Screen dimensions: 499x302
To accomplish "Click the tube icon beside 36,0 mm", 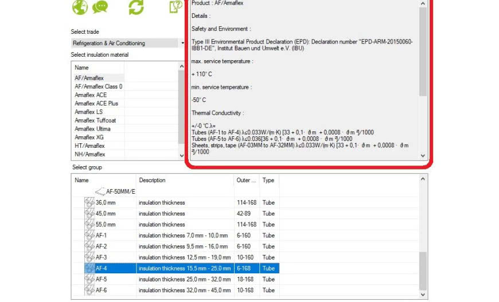I will 89,203.
